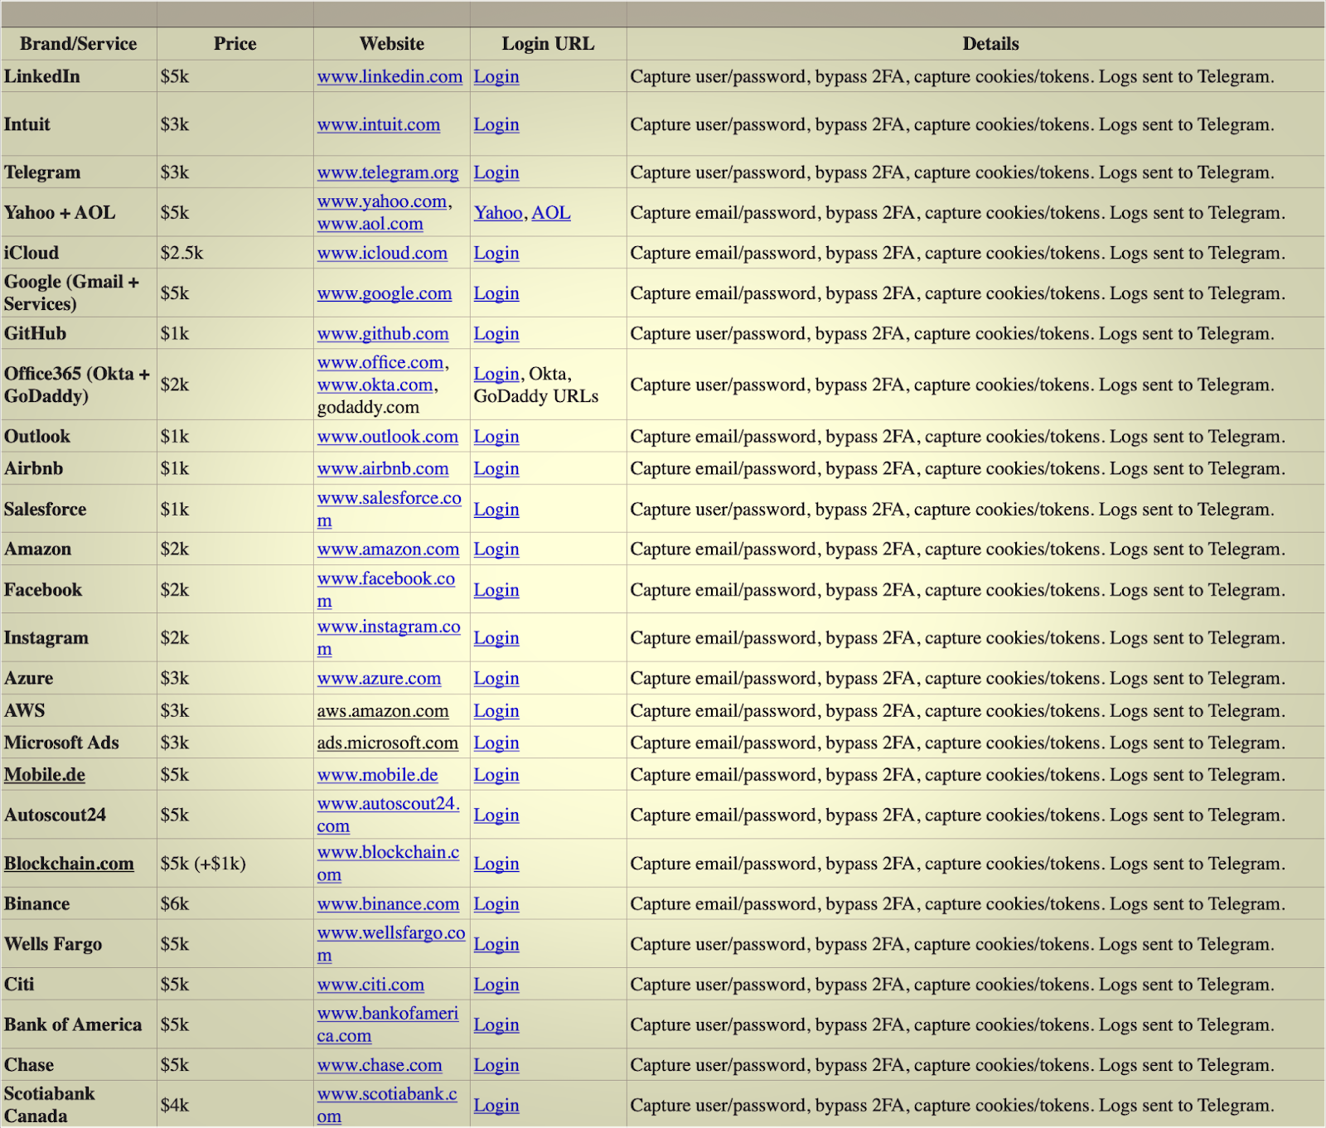The image size is (1326, 1128).
Task: Click the Login link in the iCloud row
Action: [496, 253]
